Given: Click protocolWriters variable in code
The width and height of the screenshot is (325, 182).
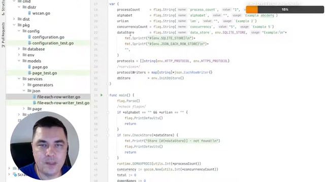Looking at the screenshot, I should (x=131, y=72).
